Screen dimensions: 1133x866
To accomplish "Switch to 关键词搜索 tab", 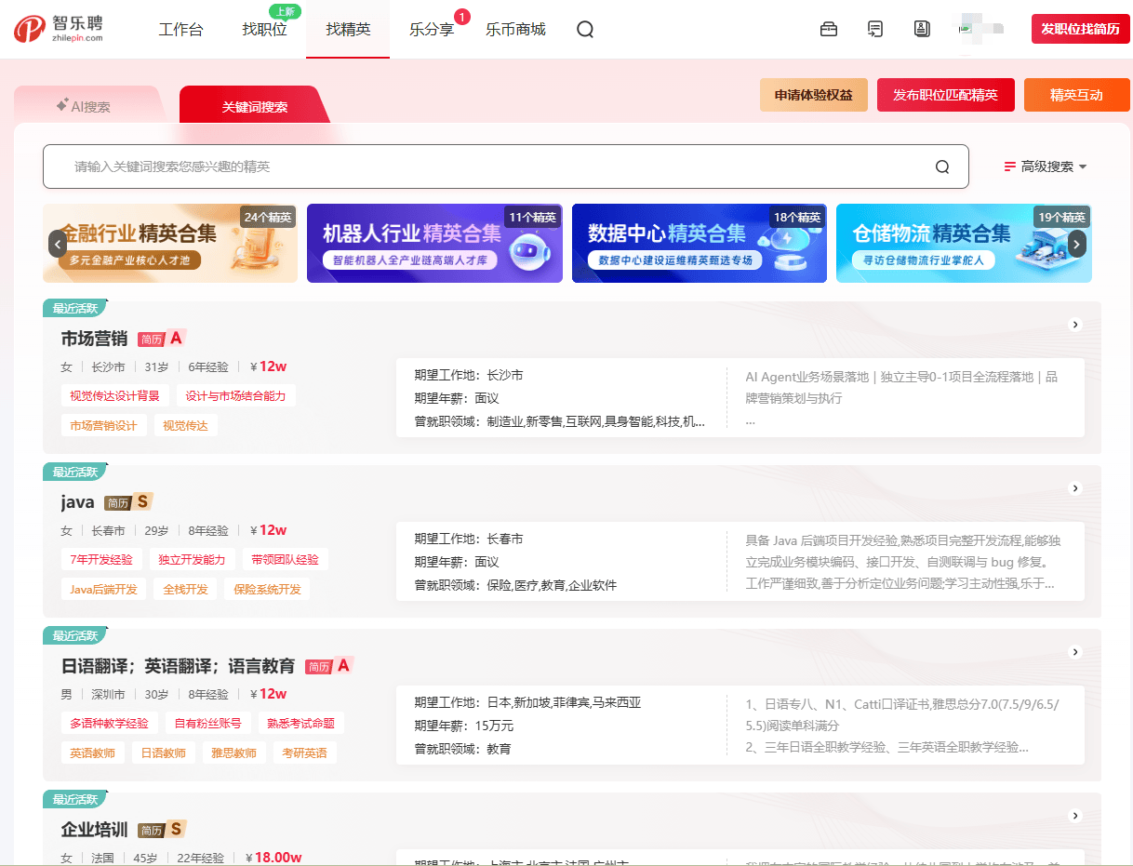I will [x=254, y=105].
